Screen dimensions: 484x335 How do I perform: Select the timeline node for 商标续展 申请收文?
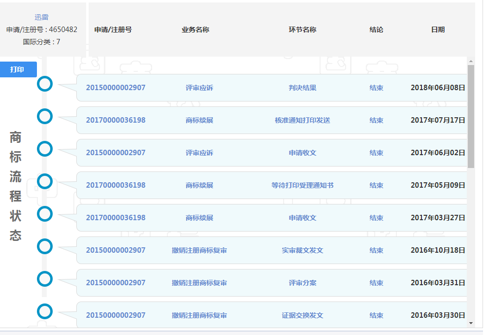click(45, 214)
